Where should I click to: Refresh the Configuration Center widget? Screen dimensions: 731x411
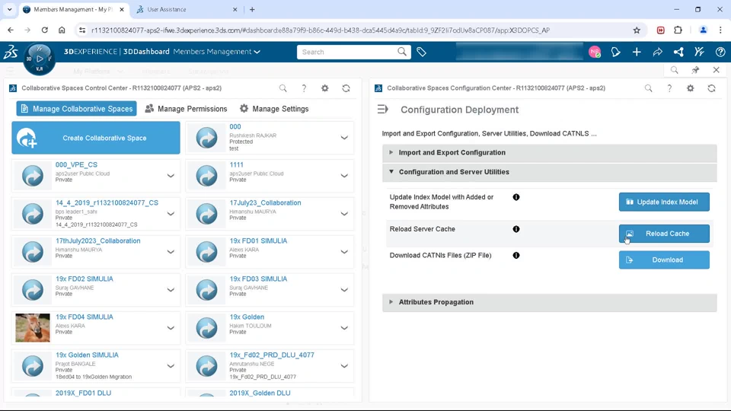pyautogui.click(x=711, y=88)
